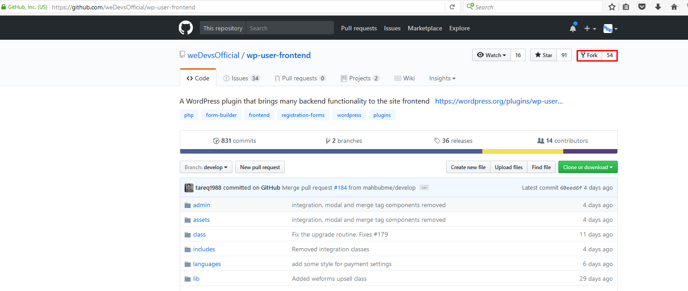This screenshot has width=688, height=291.
Task: Open Issues in the top navbar
Action: click(392, 28)
